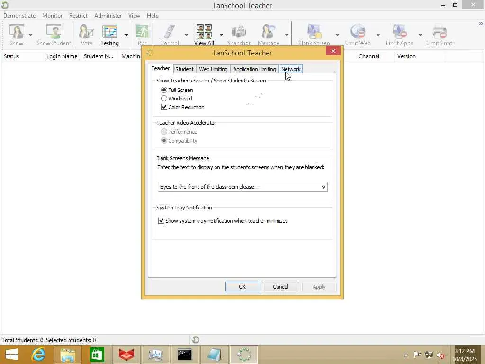The height and width of the screenshot is (364, 485).
Task: Select the Full Screen radio button
Action: (x=164, y=90)
